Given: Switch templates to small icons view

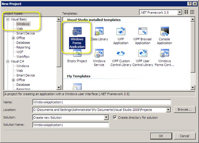Looking at the screenshot, I should (192, 12).
